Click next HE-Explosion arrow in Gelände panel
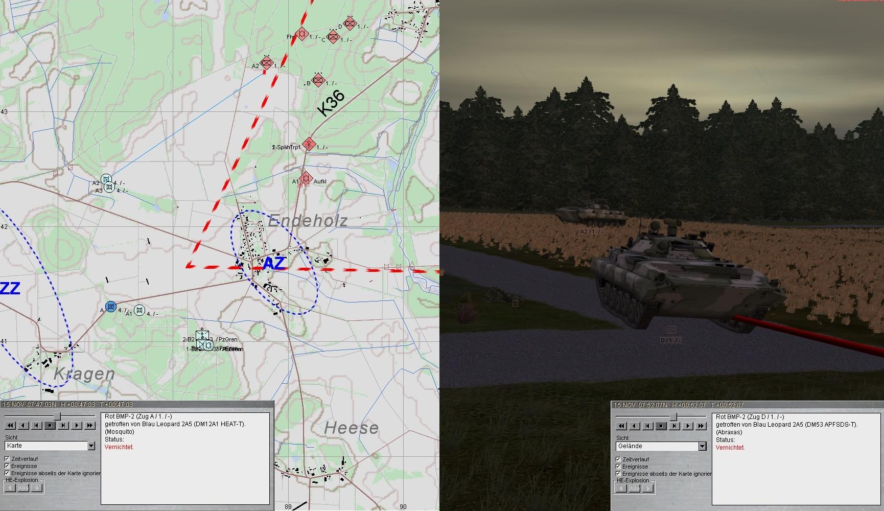 click(648, 488)
